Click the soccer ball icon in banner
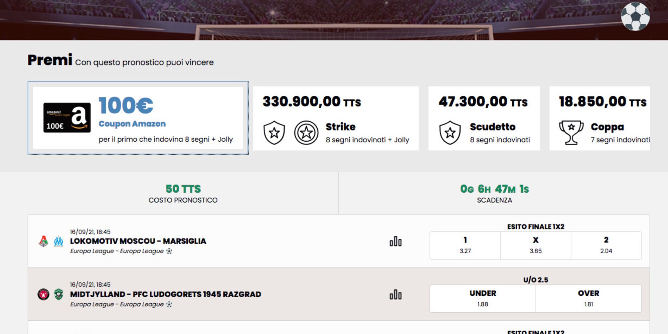Viewport: 668px width, 334px height. coord(635,16)
